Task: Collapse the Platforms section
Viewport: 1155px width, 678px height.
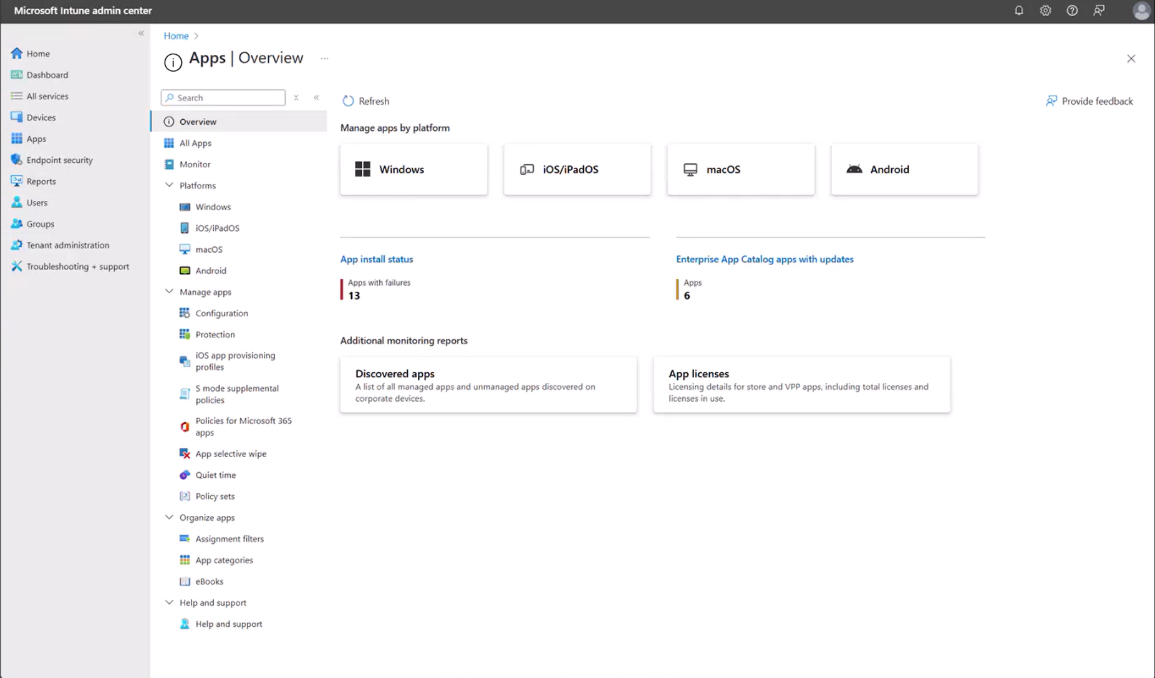Action: click(169, 185)
